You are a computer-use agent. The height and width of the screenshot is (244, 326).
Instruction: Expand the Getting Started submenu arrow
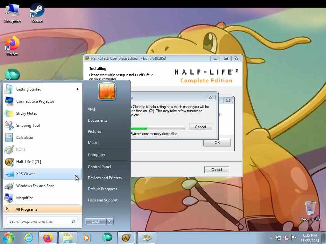(78, 89)
